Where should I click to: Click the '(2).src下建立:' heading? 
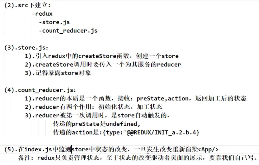point(28,5)
